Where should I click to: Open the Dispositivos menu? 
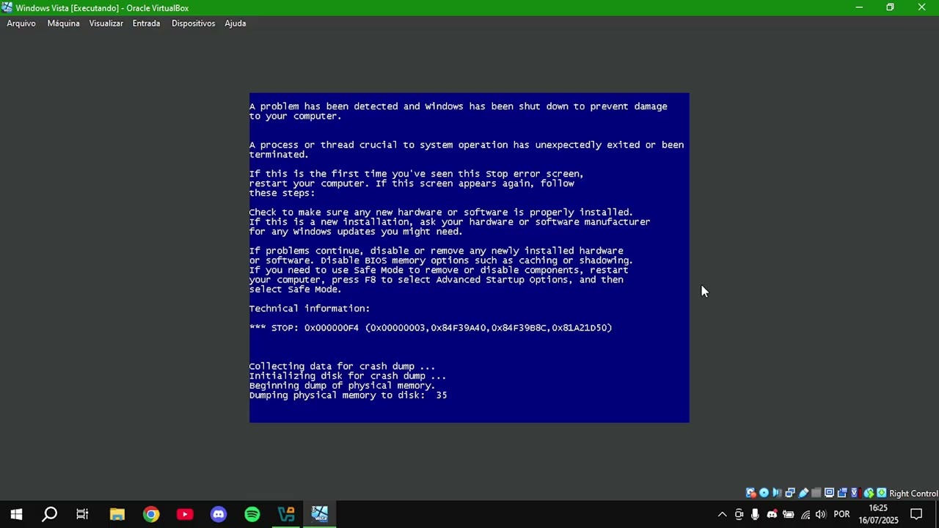click(193, 23)
